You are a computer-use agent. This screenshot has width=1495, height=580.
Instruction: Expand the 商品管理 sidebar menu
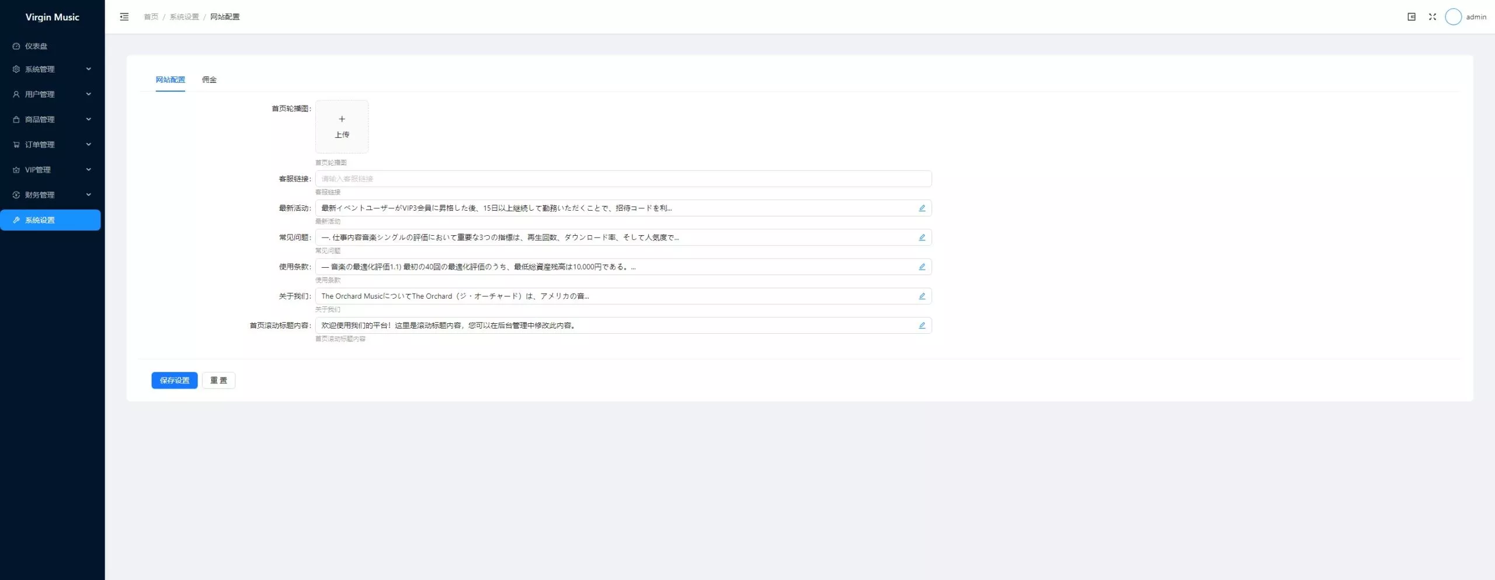click(51, 120)
